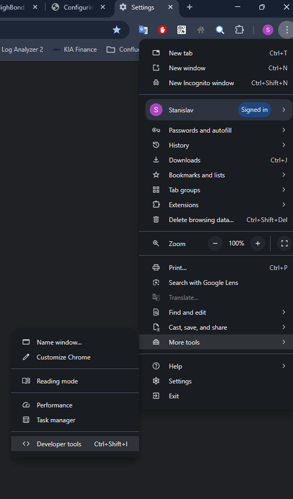
Task: Click the magnifier search extension icon
Action: click(x=219, y=30)
